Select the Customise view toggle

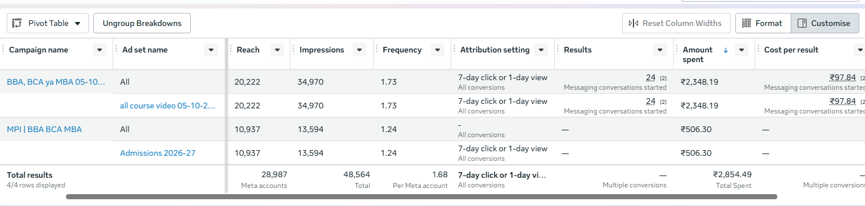pos(824,23)
